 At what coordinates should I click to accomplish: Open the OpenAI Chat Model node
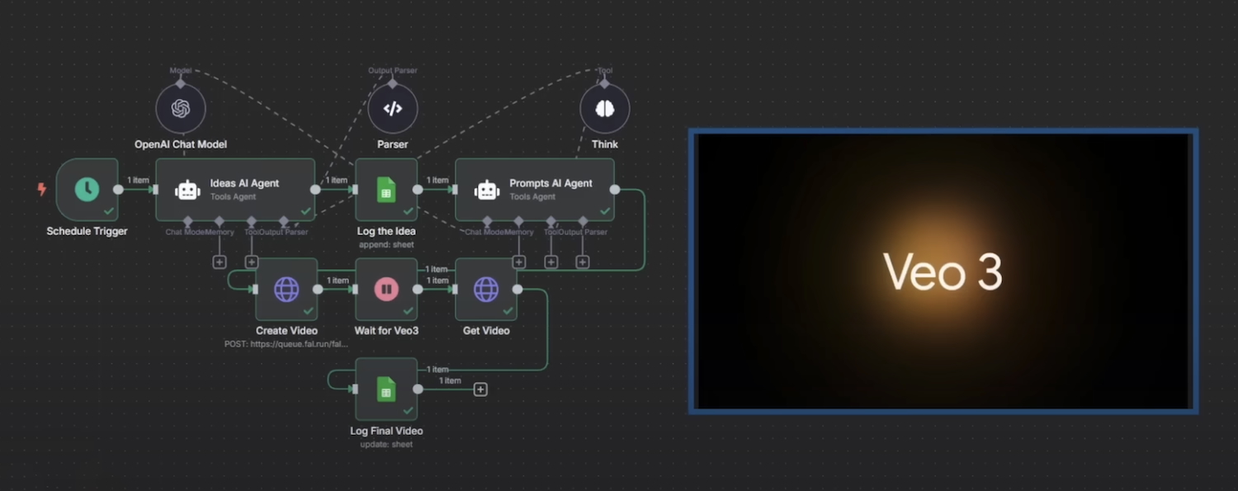point(181,108)
